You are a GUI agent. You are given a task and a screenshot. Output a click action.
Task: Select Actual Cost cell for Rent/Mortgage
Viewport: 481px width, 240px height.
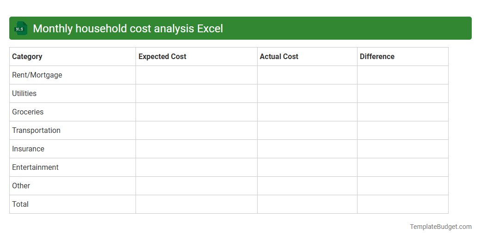308,75
